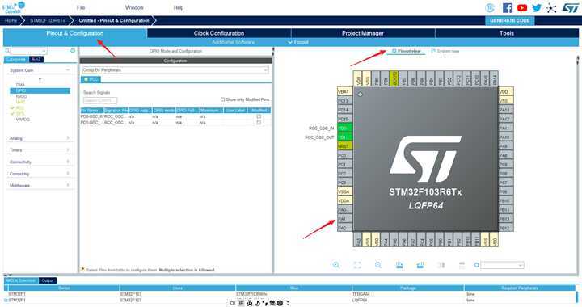Click the YouTube icon in header
Image resolution: width=582 pixels, height=307 pixels.
click(522, 7)
